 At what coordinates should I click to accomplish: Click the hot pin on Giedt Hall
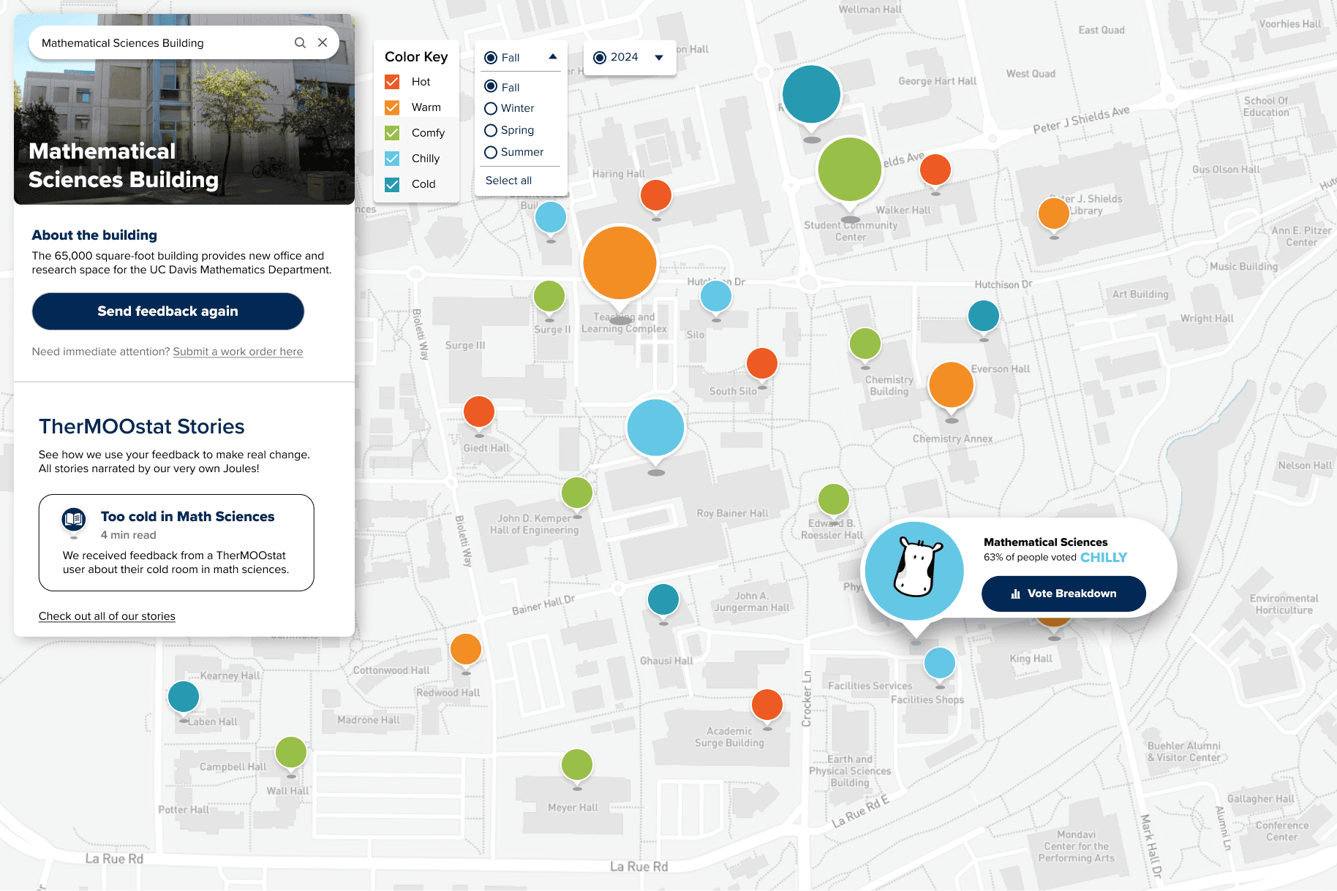[479, 412]
